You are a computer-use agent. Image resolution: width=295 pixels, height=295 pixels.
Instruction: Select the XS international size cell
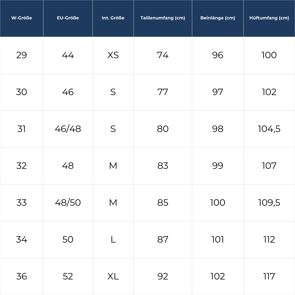[113, 55]
